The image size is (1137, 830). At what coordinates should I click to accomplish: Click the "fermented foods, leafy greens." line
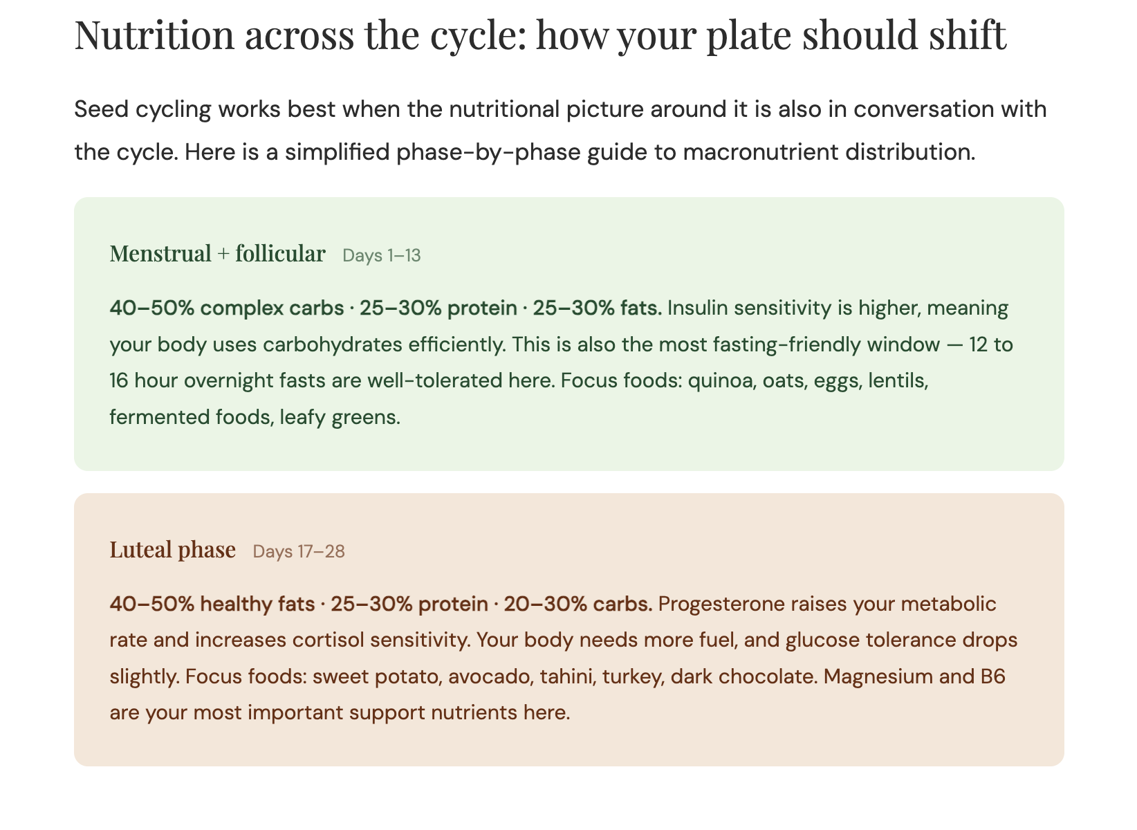[x=255, y=418]
